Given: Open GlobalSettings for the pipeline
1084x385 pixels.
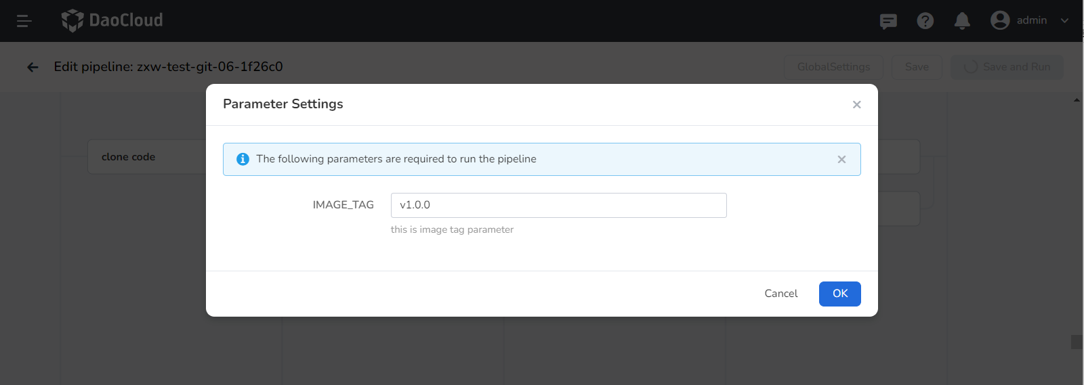Looking at the screenshot, I should point(833,67).
